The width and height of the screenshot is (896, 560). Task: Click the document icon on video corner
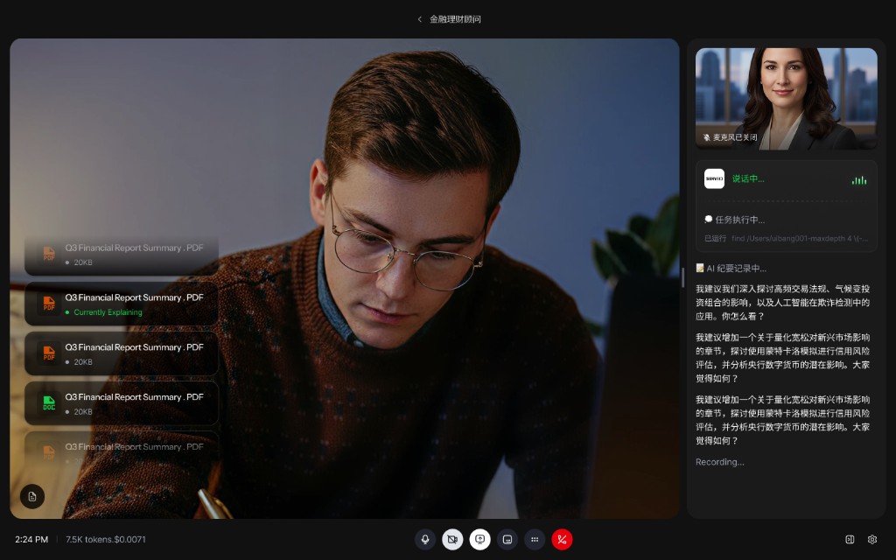[x=32, y=496]
